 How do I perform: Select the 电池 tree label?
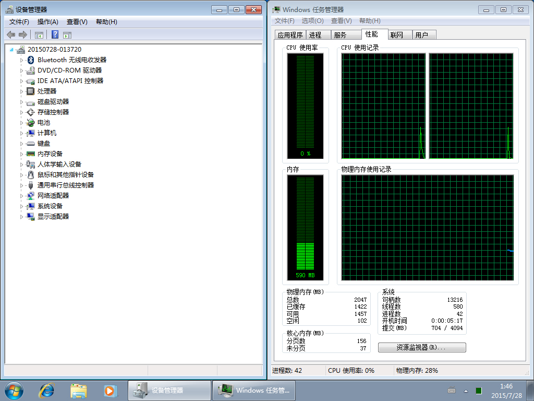click(44, 123)
